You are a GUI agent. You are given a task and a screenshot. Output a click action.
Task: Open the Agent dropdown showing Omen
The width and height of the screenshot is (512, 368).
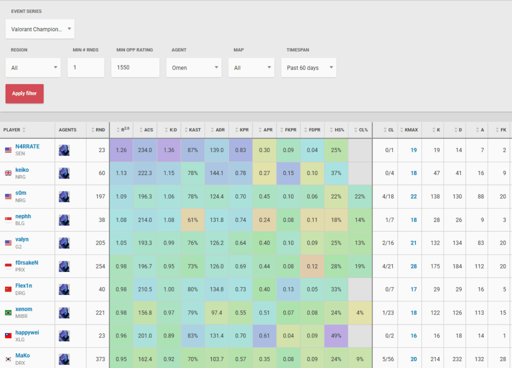click(193, 67)
